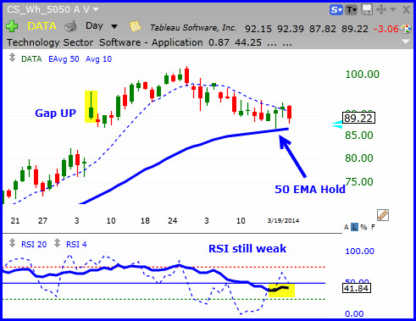The height and width of the screenshot is (321, 416).
Task: Open the small arrow menu beside the move icon
Action: [x=393, y=9]
